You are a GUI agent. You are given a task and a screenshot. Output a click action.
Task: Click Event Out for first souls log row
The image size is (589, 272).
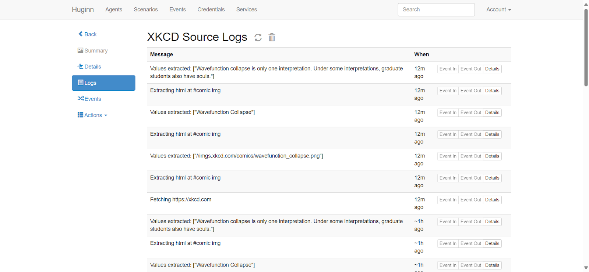(470, 69)
